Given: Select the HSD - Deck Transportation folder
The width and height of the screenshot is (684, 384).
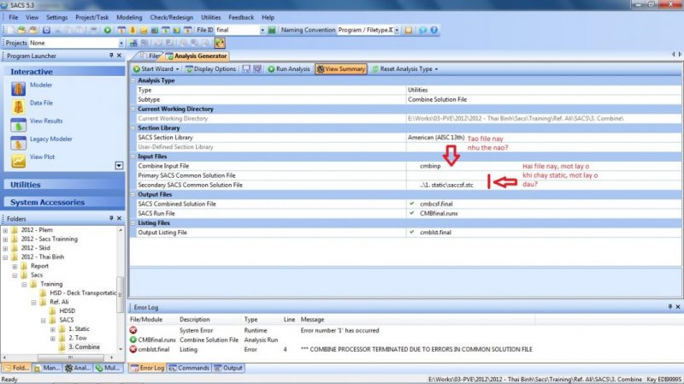Looking at the screenshot, I should tap(83, 292).
